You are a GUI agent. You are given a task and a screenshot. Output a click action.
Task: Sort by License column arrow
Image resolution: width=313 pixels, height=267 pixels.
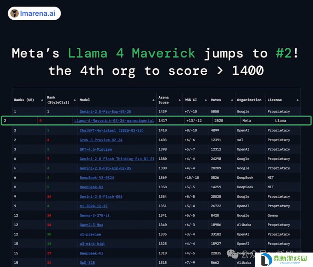coord(298,100)
